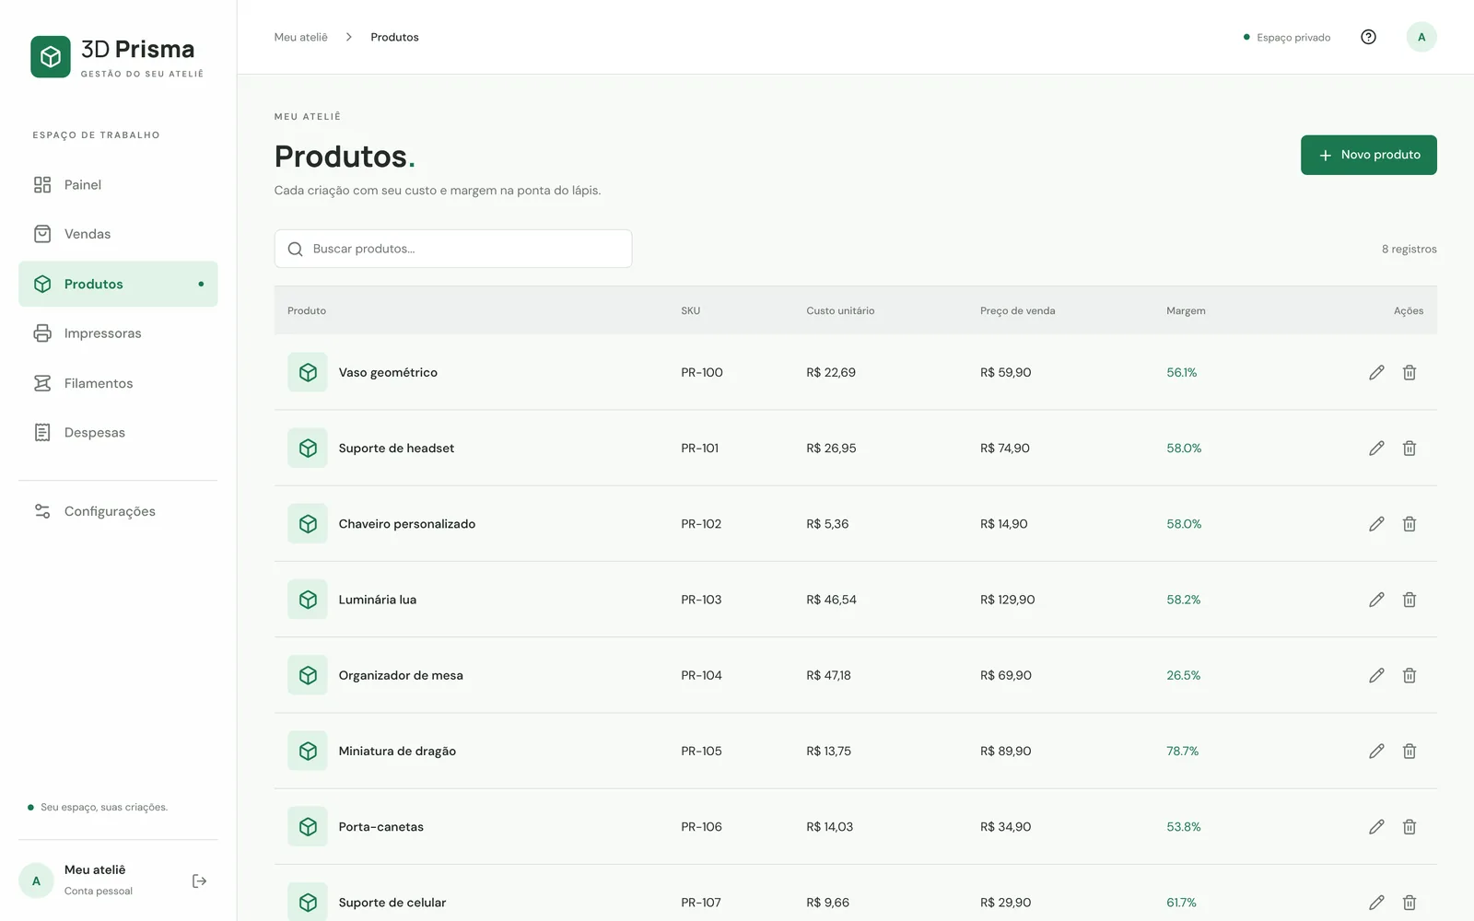The width and height of the screenshot is (1474, 921).
Task: Edit Chaveiro personalizado with pencil icon
Action: pyautogui.click(x=1376, y=524)
